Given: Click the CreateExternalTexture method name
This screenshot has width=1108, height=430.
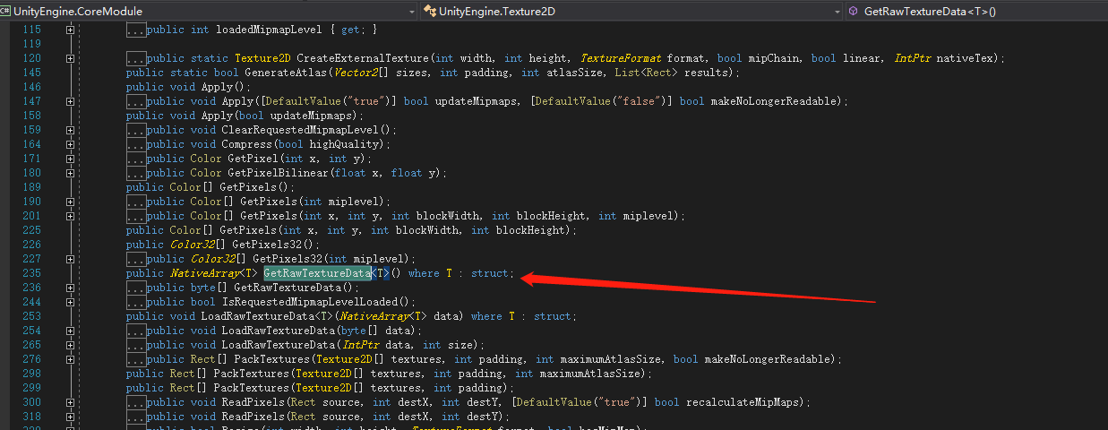Looking at the screenshot, I should pyautogui.click(x=363, y=58).
